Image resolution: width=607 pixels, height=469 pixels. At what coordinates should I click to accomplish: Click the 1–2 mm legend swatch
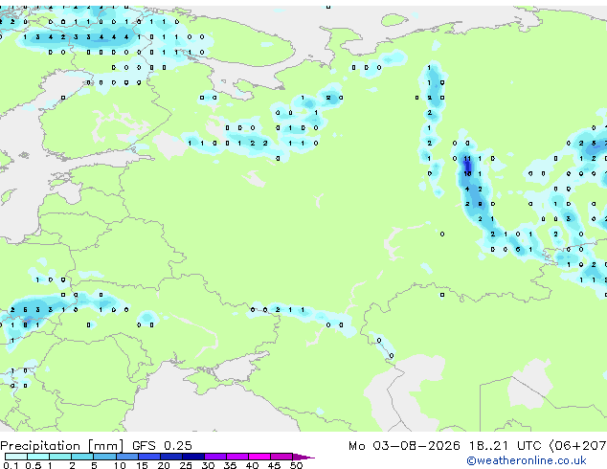click(x=60, y=457)
